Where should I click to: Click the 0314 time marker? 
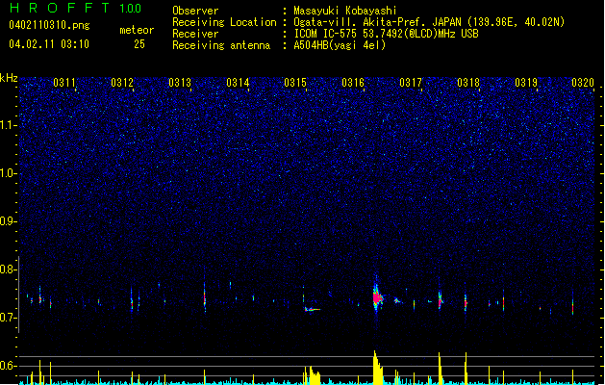tap(238, 83)
